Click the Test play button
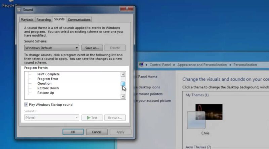 (92, 118)
